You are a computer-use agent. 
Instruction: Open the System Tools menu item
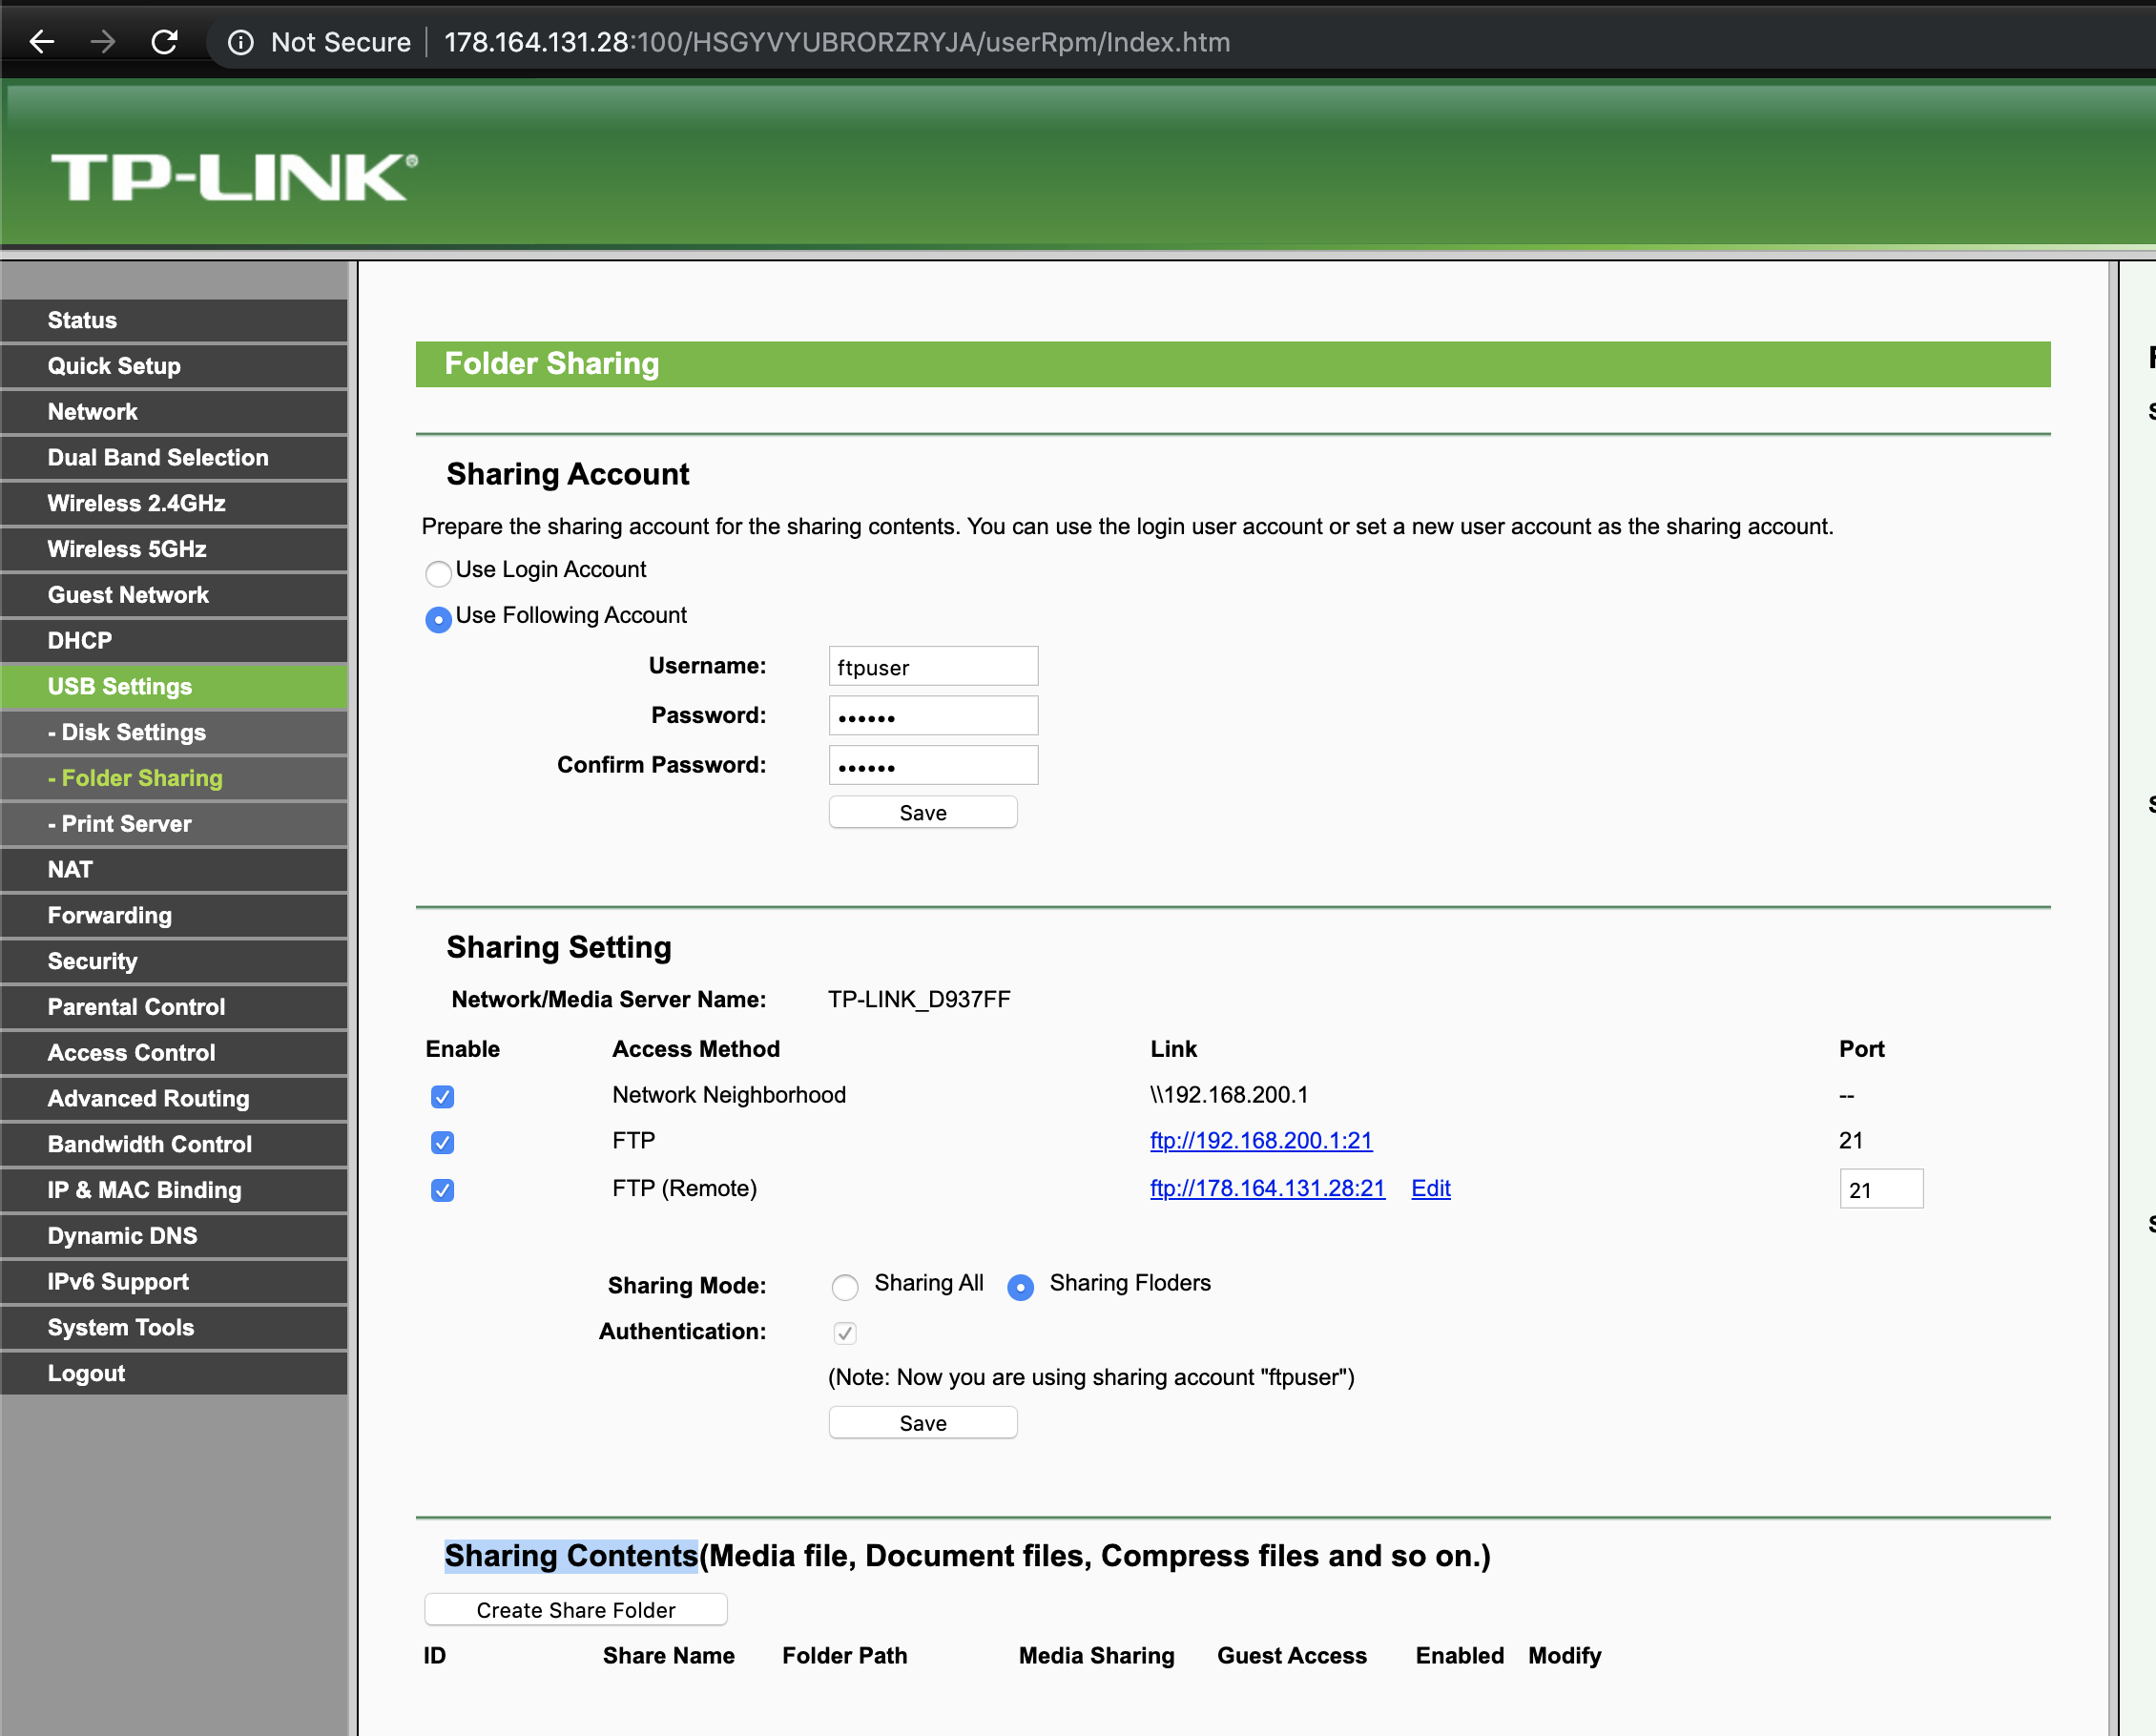[174, 1328]
